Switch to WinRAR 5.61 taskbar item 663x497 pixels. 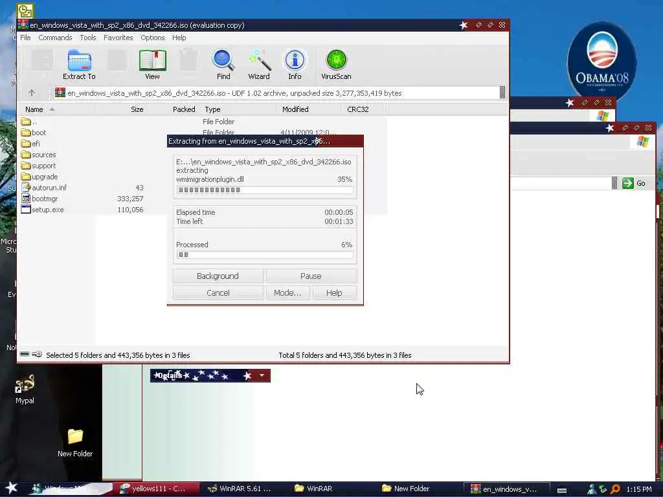click(244, 489)
